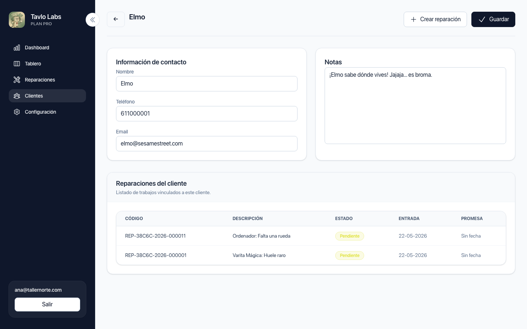Click the plus icon in Crear reparación

(414, 19)
